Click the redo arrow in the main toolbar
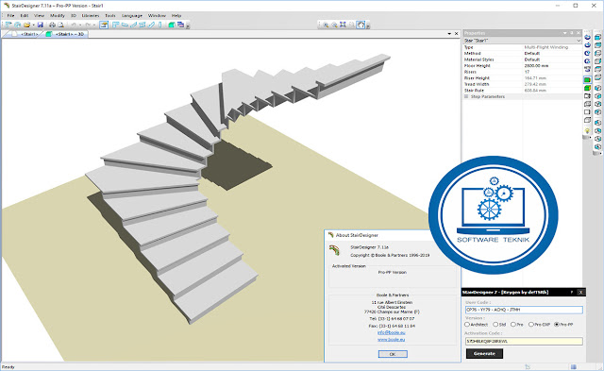 click(x=88, y=25)
